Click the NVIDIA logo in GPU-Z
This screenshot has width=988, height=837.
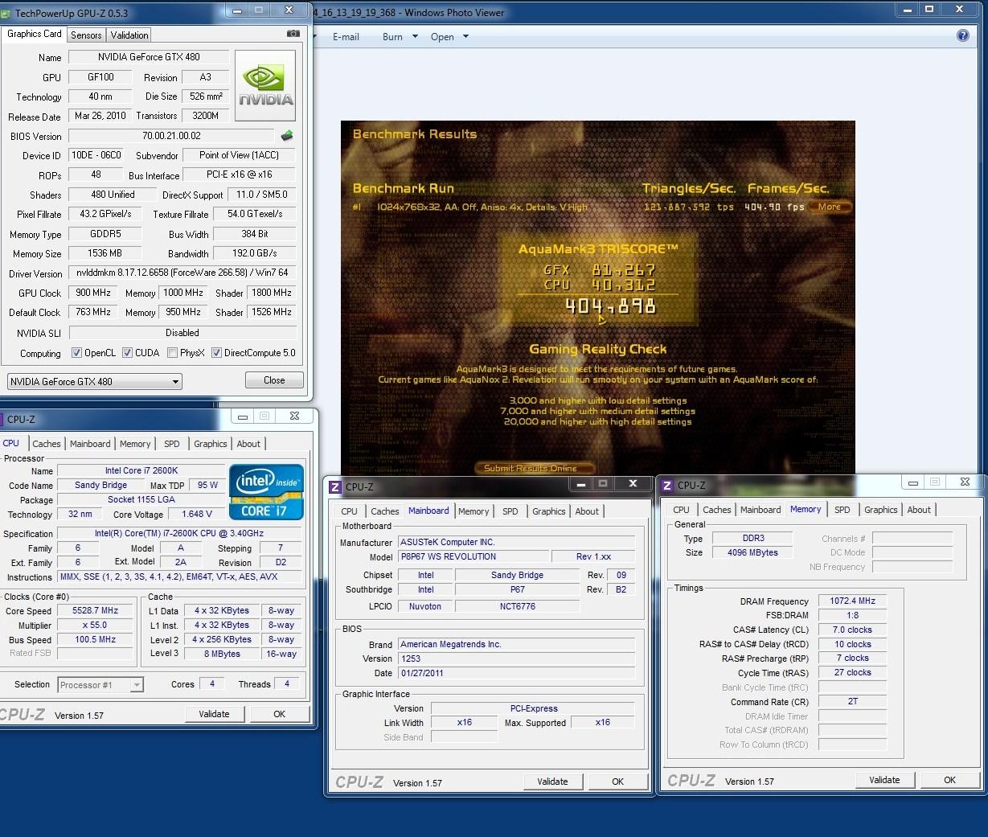pos(265,87)
